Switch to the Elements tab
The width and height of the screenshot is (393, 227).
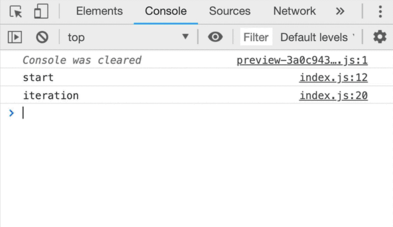point(99,11)
